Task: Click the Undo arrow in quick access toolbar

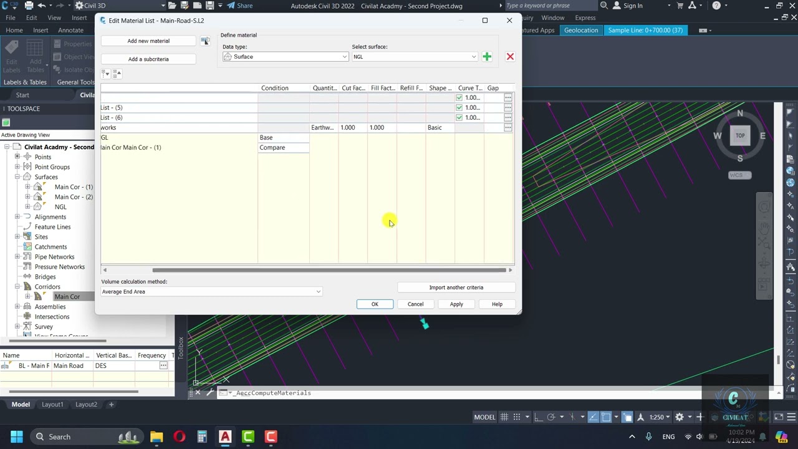Action: point(41,6)
